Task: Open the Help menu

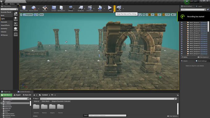Action: [18, 4]
